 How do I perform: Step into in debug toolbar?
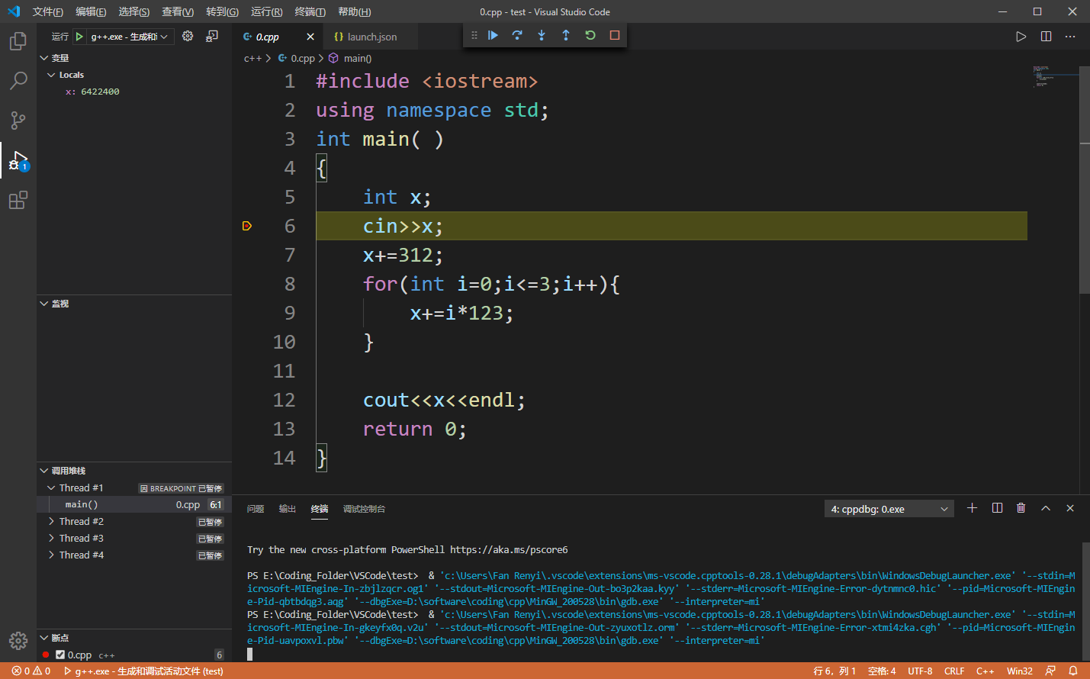[542, 35]
